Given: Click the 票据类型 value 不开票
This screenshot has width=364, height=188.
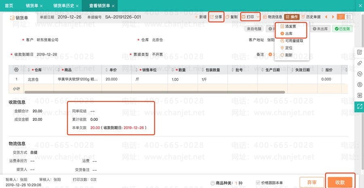Looking at the screenshot, I should pyautogui.click(x=157, y=54).
